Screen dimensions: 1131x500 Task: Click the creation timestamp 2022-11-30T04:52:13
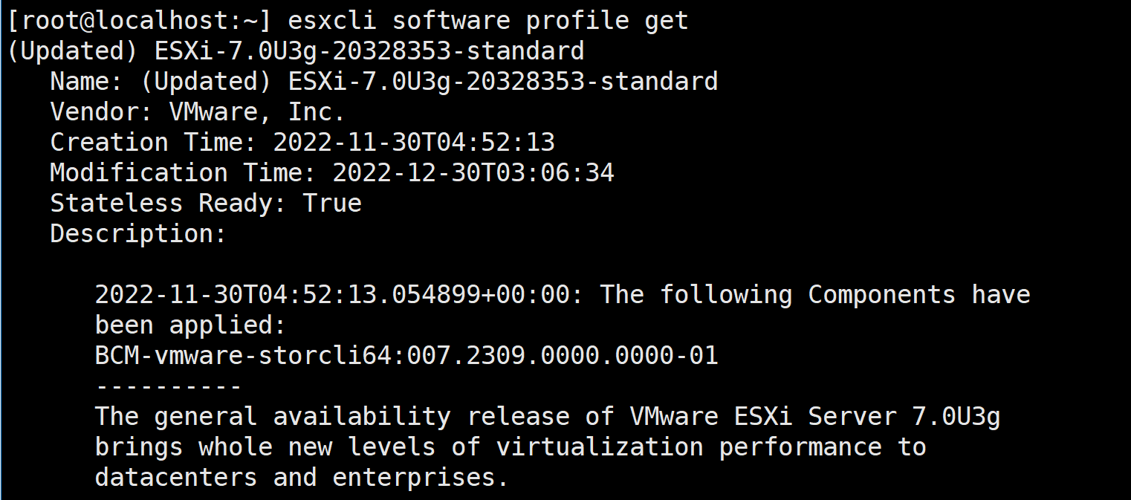point(414,142)
